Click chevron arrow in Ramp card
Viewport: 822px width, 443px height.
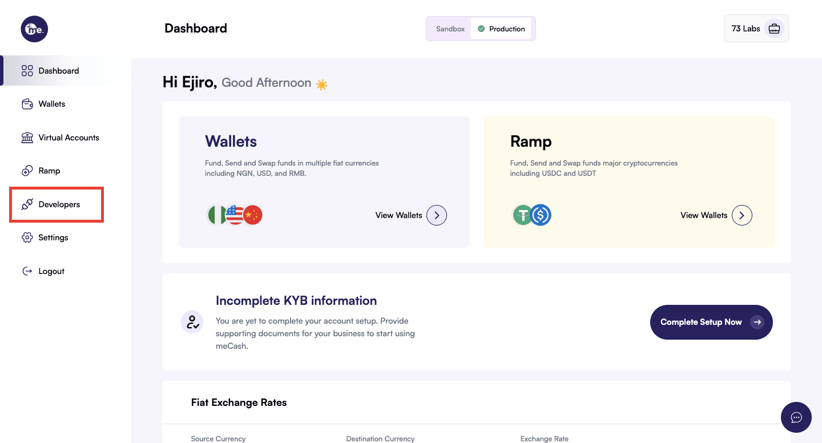(742, 215)
